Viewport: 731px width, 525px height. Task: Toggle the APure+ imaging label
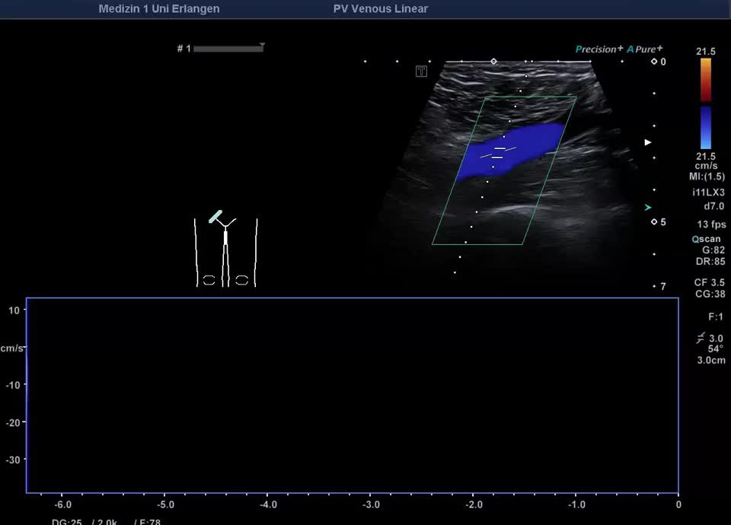click(645, 49)
